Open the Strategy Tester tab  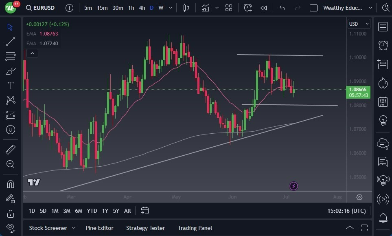pyautogui.click(x=145, y=228)
